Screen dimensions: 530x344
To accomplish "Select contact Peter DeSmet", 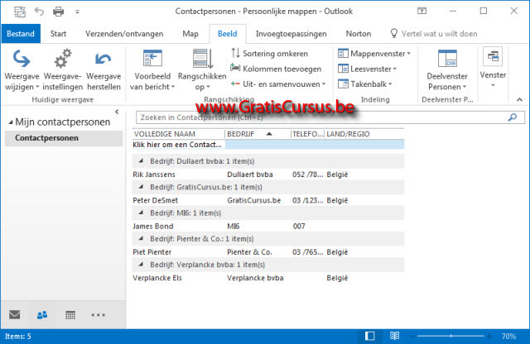I will [x=268, y=200].
